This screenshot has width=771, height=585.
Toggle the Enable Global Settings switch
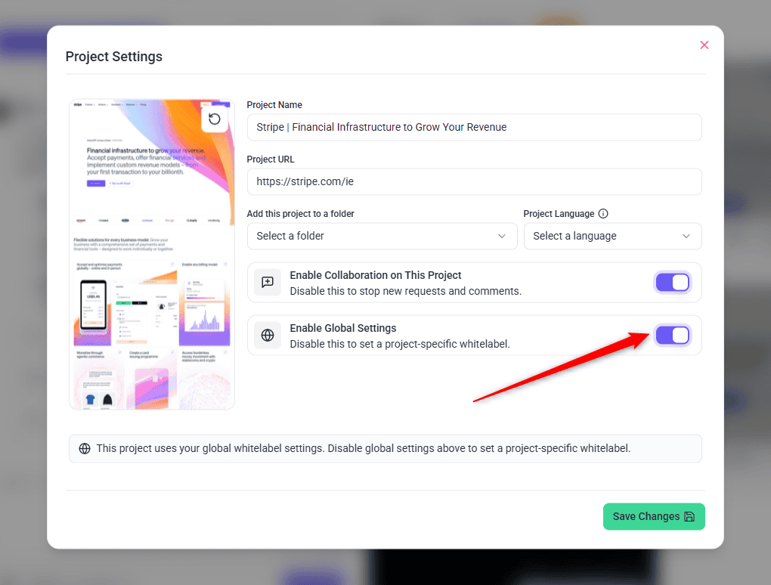[673, 336]
